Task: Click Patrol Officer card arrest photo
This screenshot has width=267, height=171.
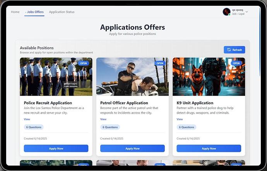Action: [x=132, y=77]
